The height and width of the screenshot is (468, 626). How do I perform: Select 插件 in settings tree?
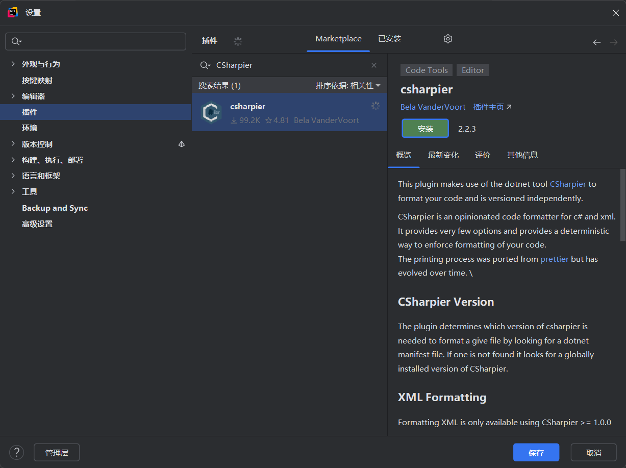[95, 112]
